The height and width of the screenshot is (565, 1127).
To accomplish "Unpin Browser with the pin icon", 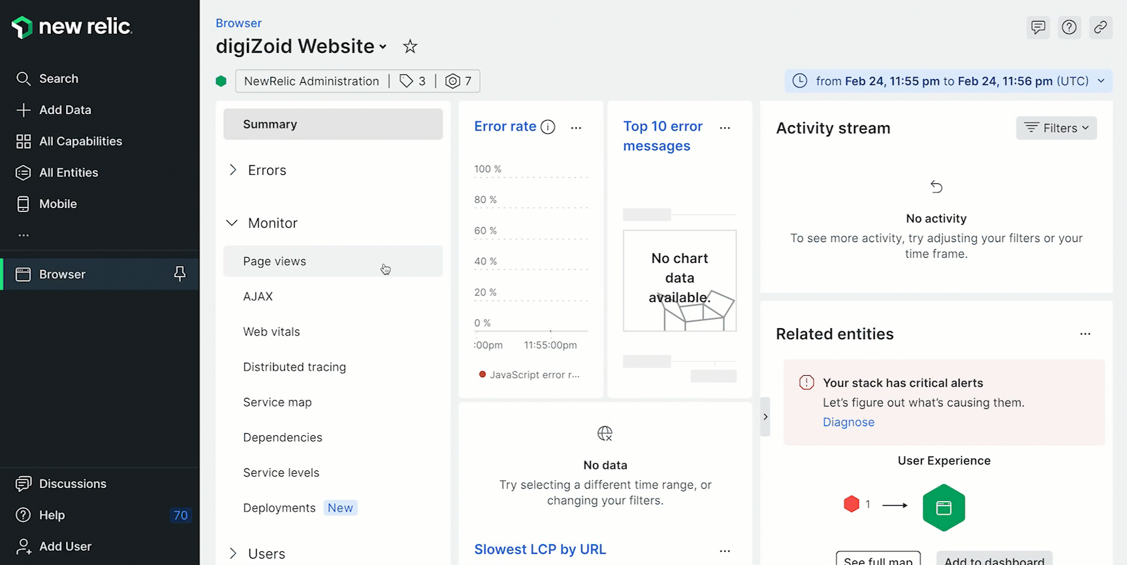I will click(x=180, y=274).
